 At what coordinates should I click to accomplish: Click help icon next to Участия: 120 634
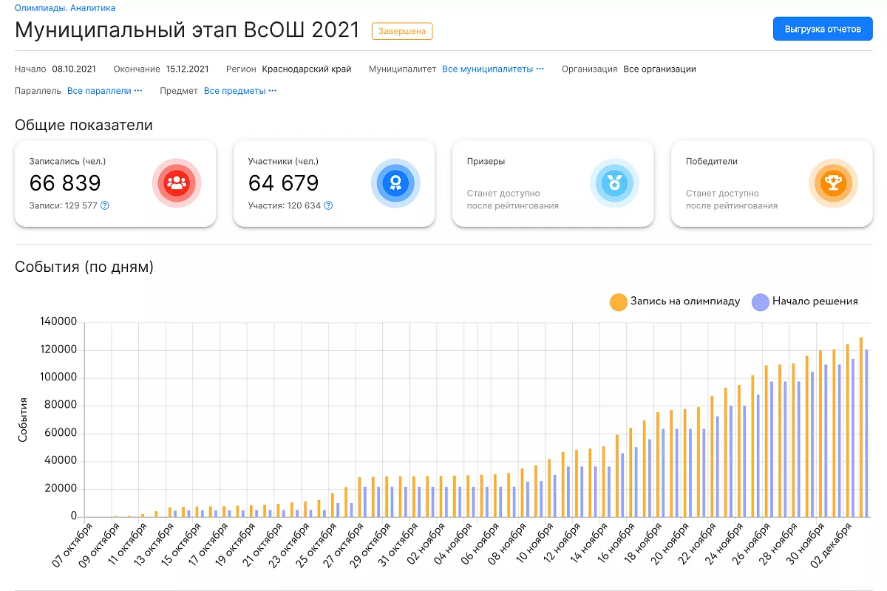tap(328, 206)
